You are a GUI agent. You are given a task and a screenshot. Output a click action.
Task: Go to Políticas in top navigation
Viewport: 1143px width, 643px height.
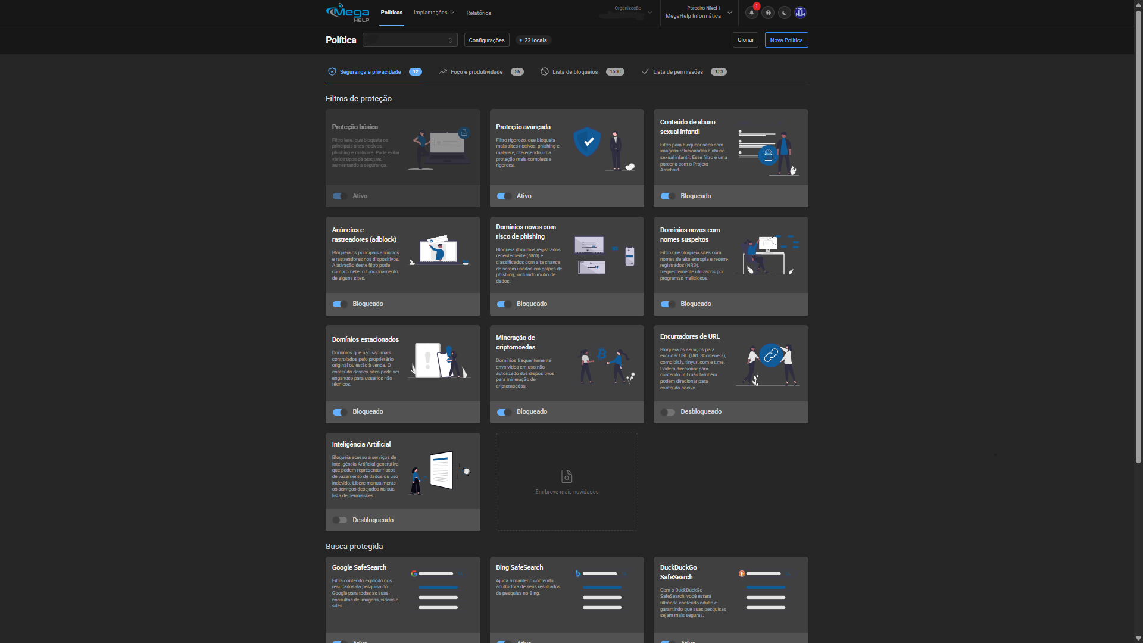392,13
